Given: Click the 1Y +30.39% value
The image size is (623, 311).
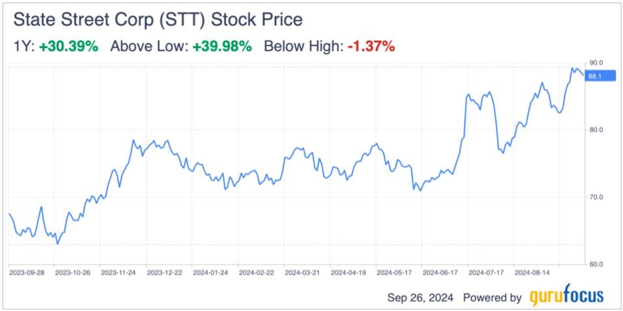Looking at the screenshot, I should (70, 47).
